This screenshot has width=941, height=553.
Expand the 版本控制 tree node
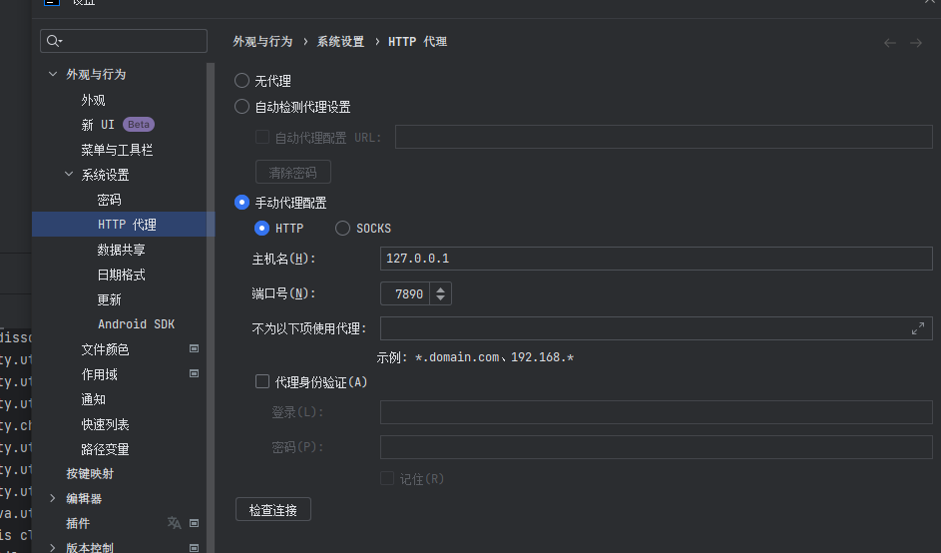click(53, 548)
